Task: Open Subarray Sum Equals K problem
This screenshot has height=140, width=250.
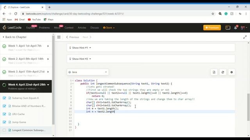Action: pos(25,98)
